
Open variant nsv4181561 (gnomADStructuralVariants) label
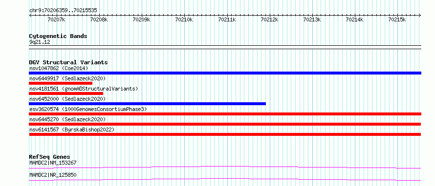click(x=84, y=89)
